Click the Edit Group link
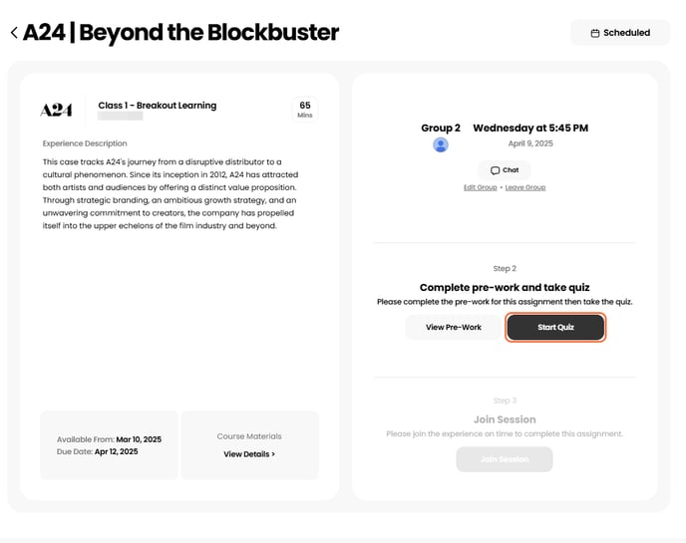This screenshot has width=686, height=543. pyautogui.click(x=480, y=187)
